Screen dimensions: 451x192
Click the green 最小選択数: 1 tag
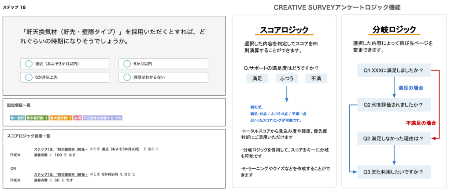(37, 118)
